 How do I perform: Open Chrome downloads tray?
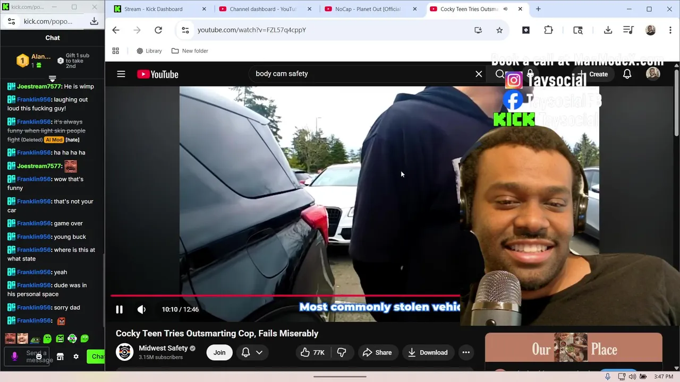click(x=608, y=30)
